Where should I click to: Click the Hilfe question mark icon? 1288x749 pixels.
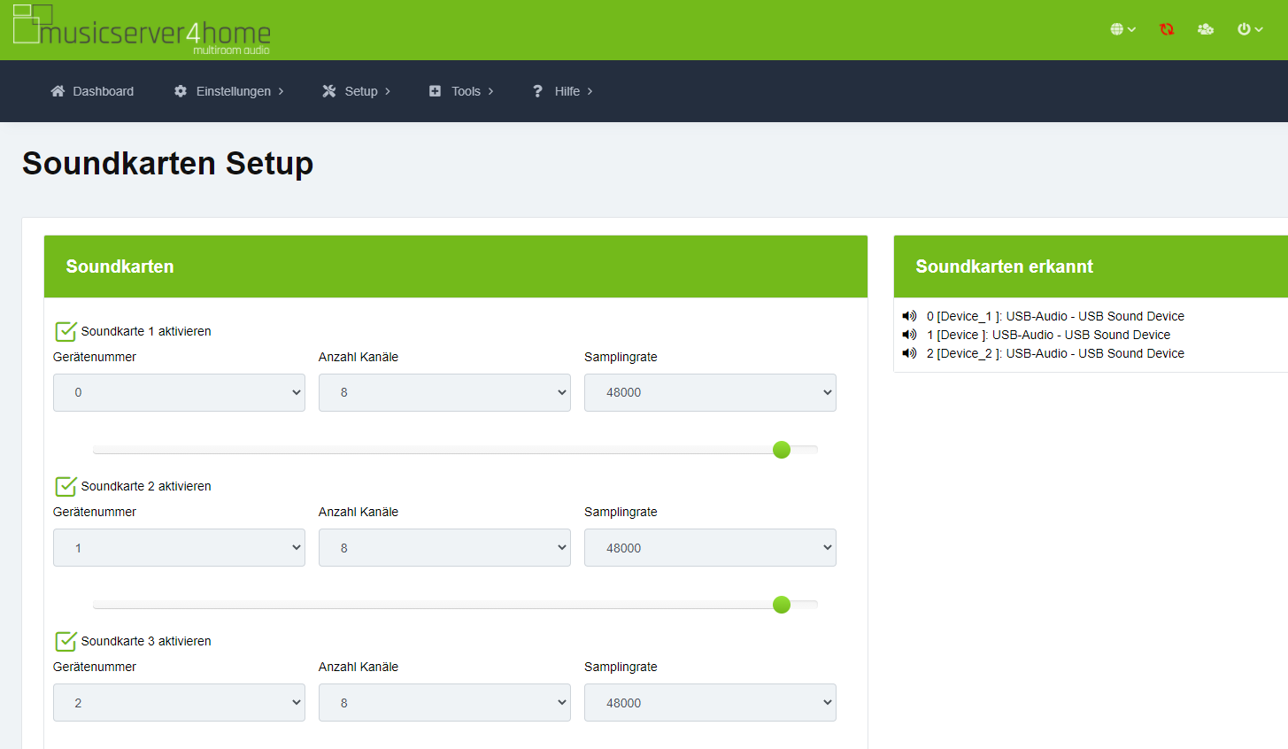(537, 91)
